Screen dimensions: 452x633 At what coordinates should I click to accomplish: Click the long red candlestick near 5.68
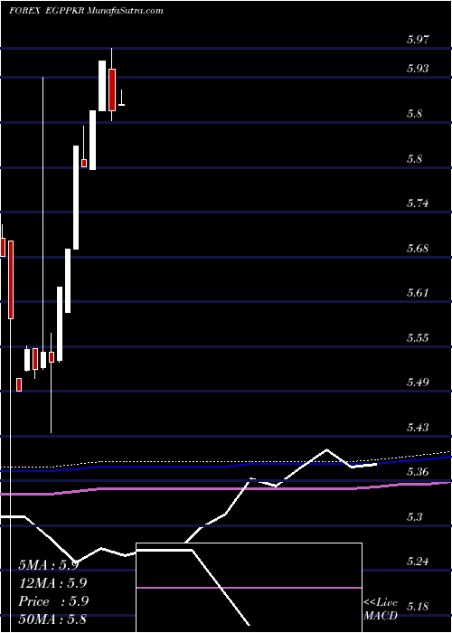pyautogui.click(x=11, y=279)
